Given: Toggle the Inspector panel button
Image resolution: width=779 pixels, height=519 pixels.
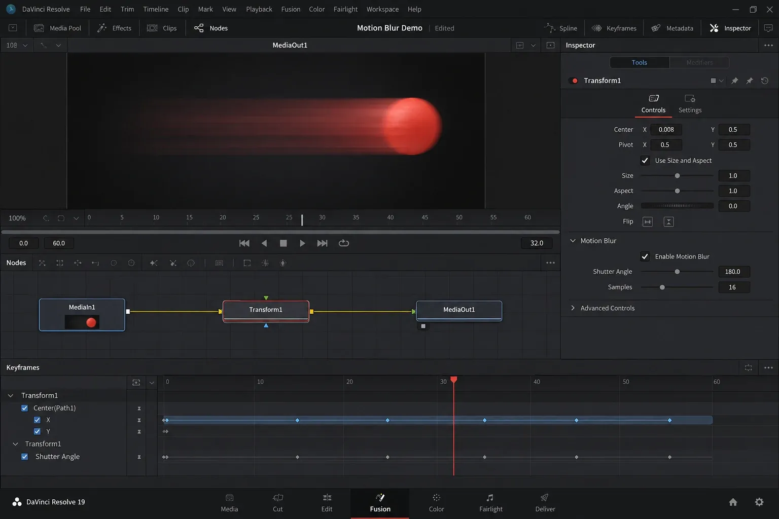Looking at the screenshot, I should (730, 28).
